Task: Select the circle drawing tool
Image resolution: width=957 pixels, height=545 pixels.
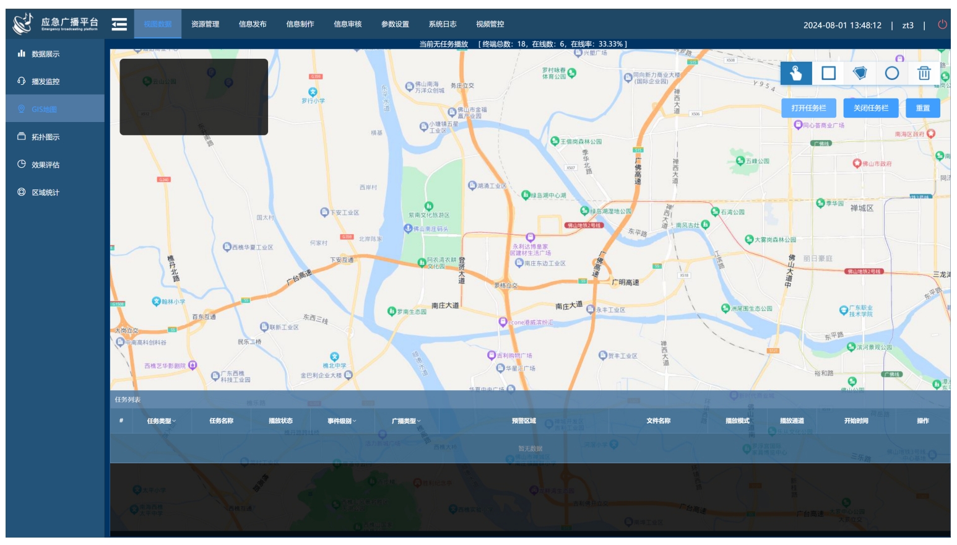Action: click(891, 73)
